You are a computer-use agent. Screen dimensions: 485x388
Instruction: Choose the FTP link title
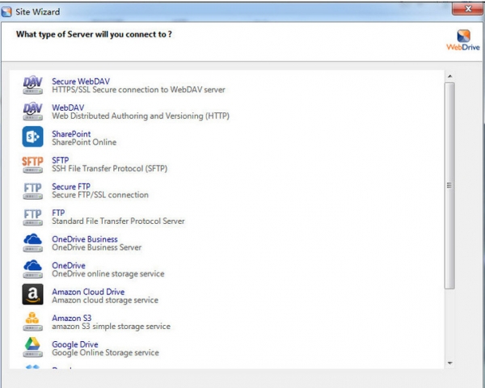[58, 213]
